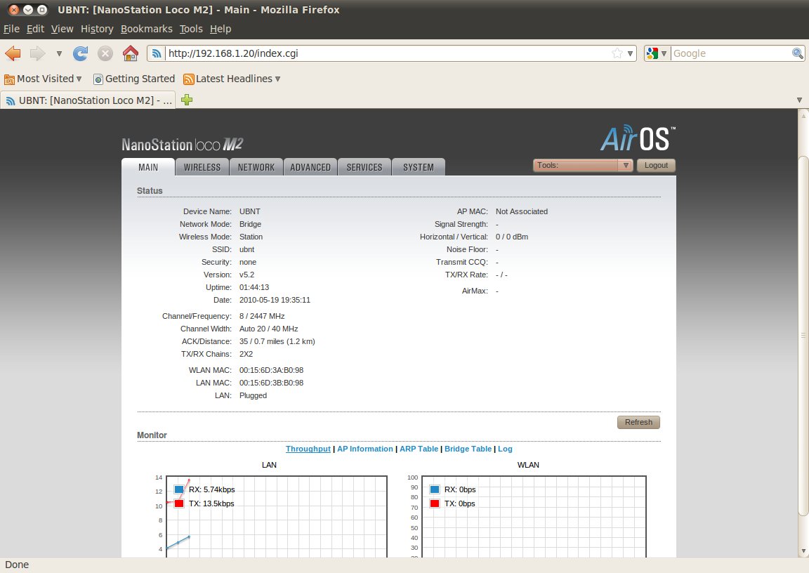Click the Logout button

656,166
